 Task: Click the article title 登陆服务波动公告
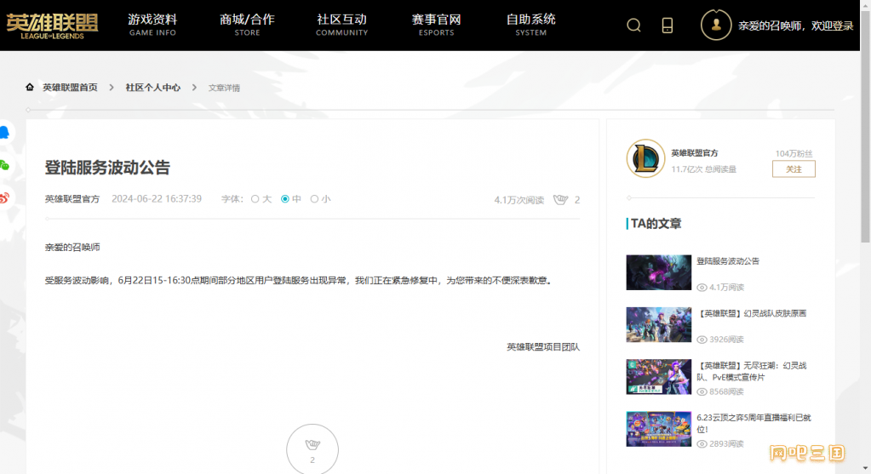coord(107,168)
